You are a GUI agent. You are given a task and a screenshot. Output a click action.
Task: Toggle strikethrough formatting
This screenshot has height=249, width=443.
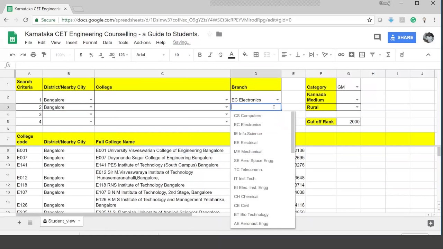coord(221,55)
